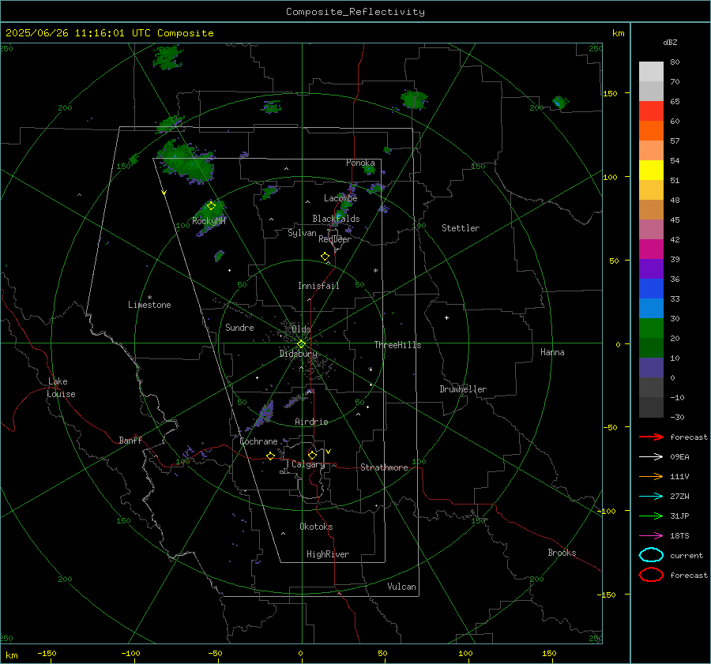Click the yellow 51-54 dBZ color swatch
This screenshot has width=711, height=664.
pyautogui.click(x=651, y=170)
